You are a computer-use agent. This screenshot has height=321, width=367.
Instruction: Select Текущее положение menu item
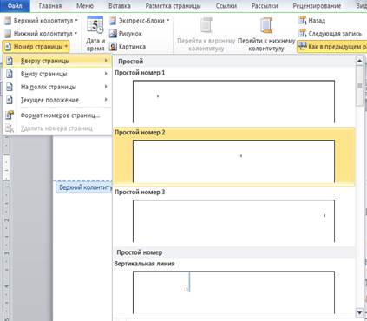click(57, 100)
